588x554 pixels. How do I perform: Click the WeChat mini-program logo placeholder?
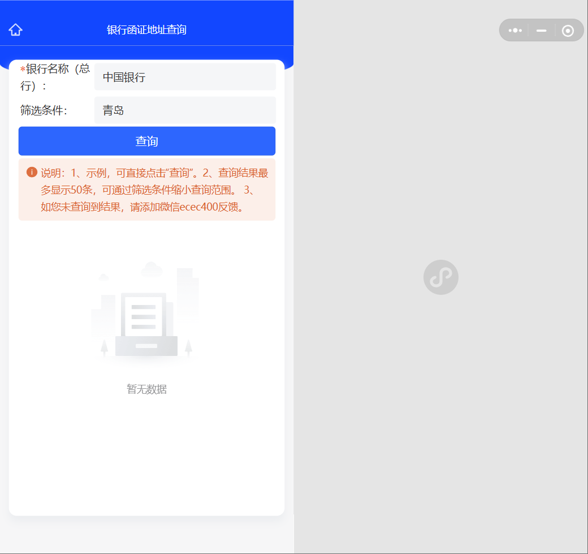440,277
